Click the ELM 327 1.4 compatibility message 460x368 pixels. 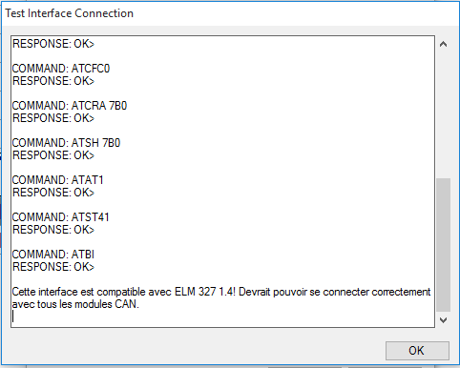tap(221, 292)
